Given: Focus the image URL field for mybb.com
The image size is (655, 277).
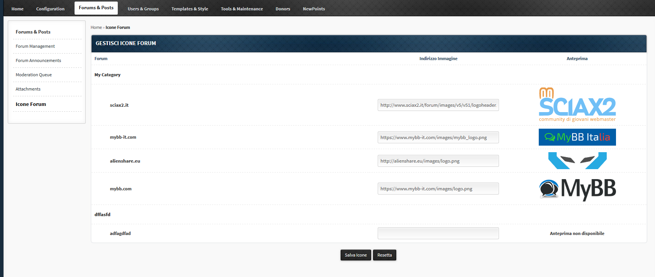Looking at the screenshot, I should tap(438, 189).
